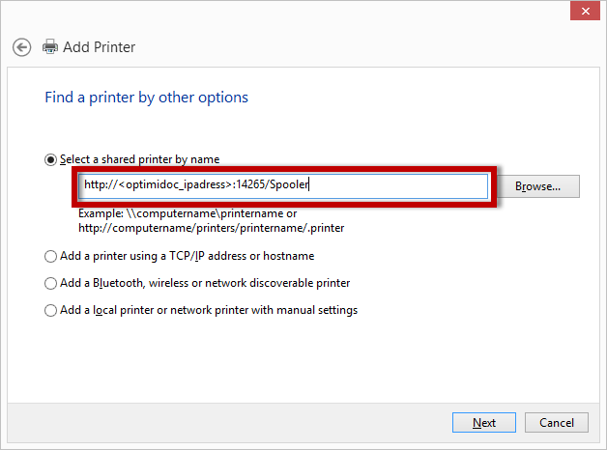Click the 'Add a Bluetooth, wireless or network' label

tap(204, 283)
